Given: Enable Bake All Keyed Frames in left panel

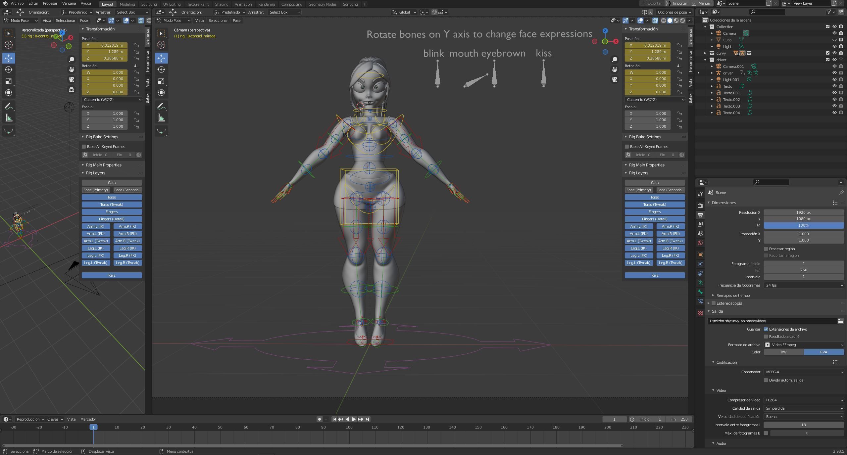Looking at the screenshot, I should coord(84,147).
